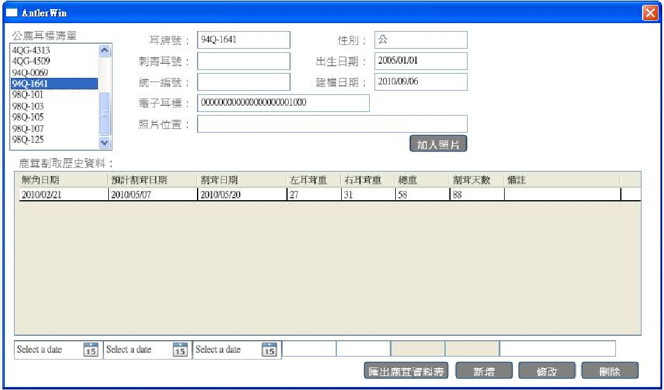Open the first date picker calendar icon
The height and width of the screenshot is (390, 664).
coord(90,350)
